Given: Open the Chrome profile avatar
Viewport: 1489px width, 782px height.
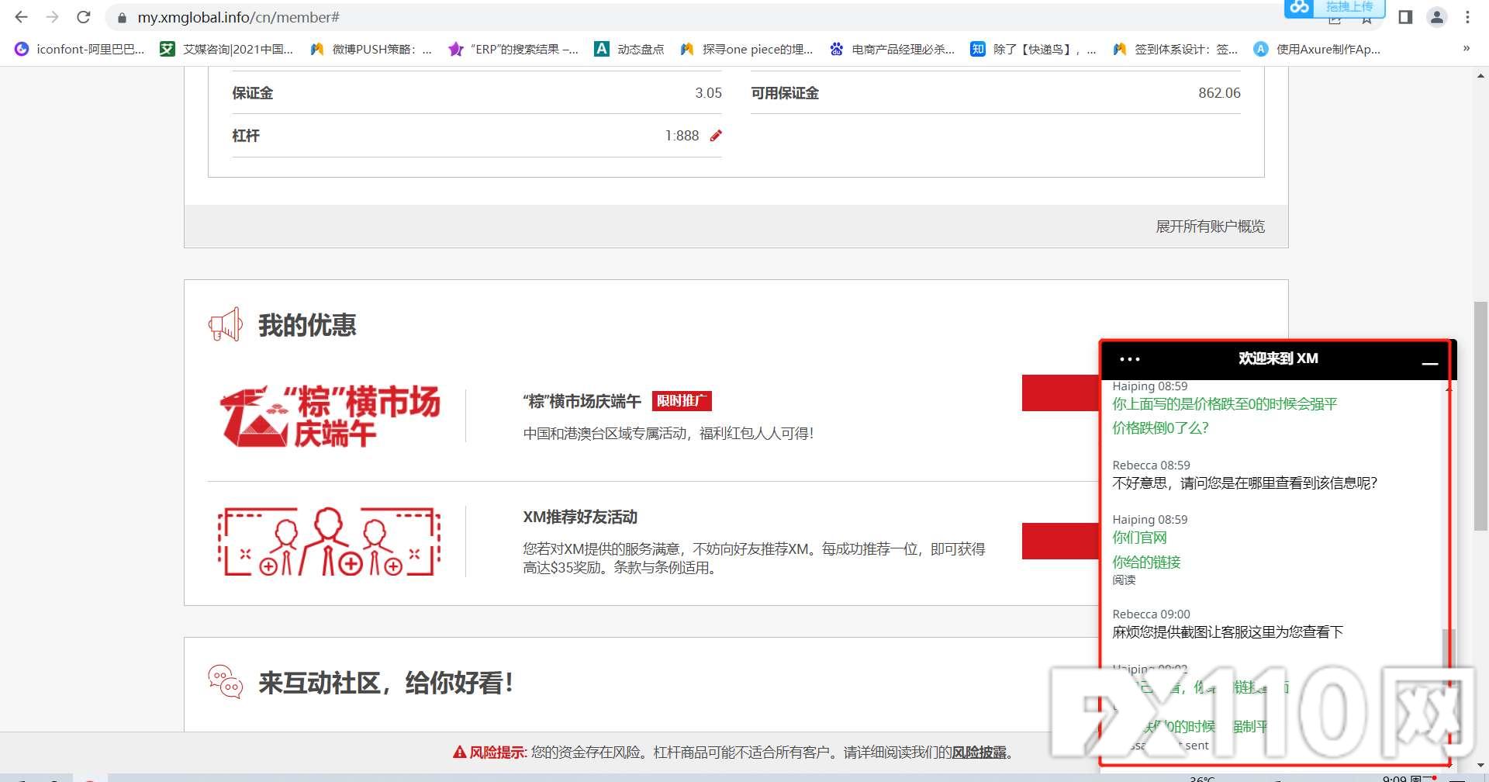Looking at the screenshot, I should coord(1437,17).
